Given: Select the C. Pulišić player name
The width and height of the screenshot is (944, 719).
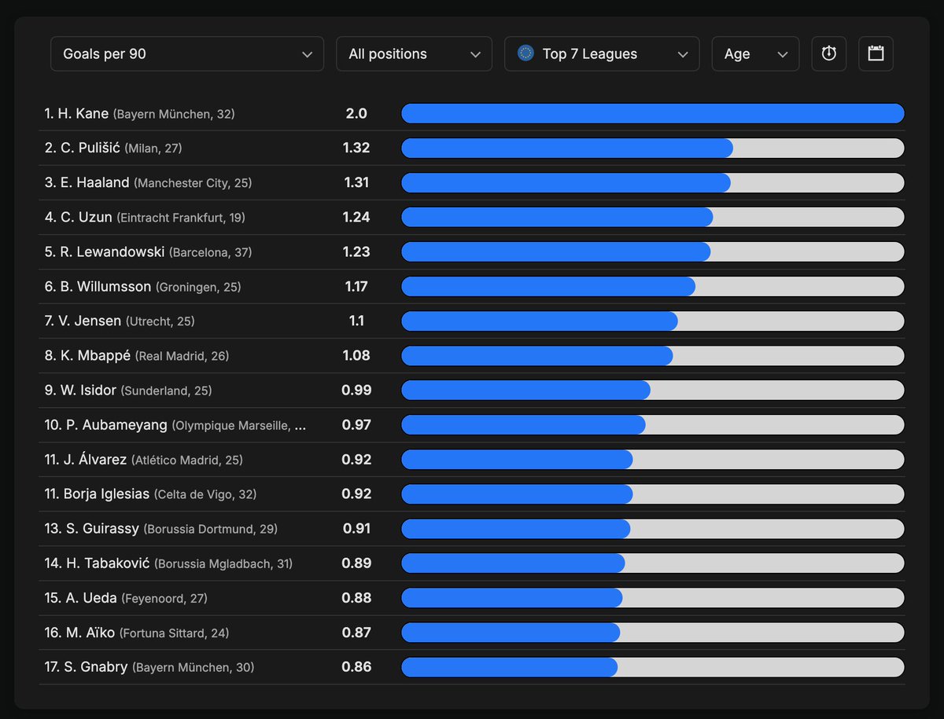Looking at the screenshot, I should pyautogui.click(x=90, y=149).
